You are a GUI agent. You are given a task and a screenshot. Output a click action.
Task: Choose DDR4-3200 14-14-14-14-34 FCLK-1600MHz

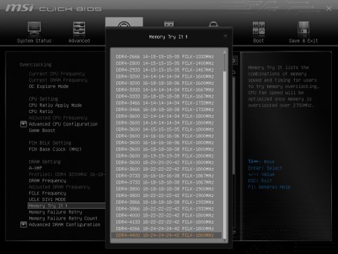165,77
